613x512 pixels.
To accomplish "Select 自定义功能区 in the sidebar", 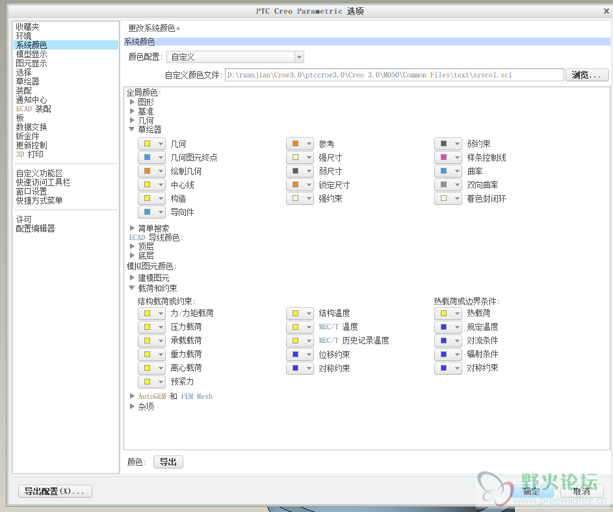I will [39, 173].
